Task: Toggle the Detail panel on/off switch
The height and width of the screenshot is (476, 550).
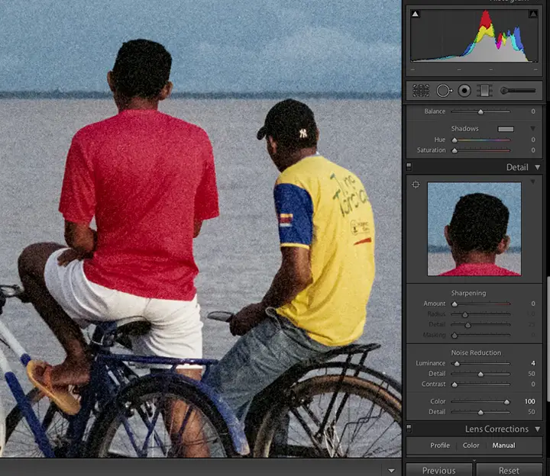Action: pos(409,167)
